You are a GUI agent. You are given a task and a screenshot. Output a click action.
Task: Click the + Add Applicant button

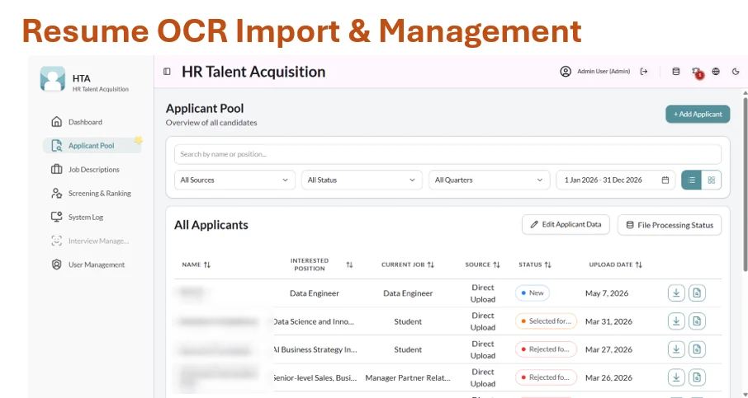point(698,115)
